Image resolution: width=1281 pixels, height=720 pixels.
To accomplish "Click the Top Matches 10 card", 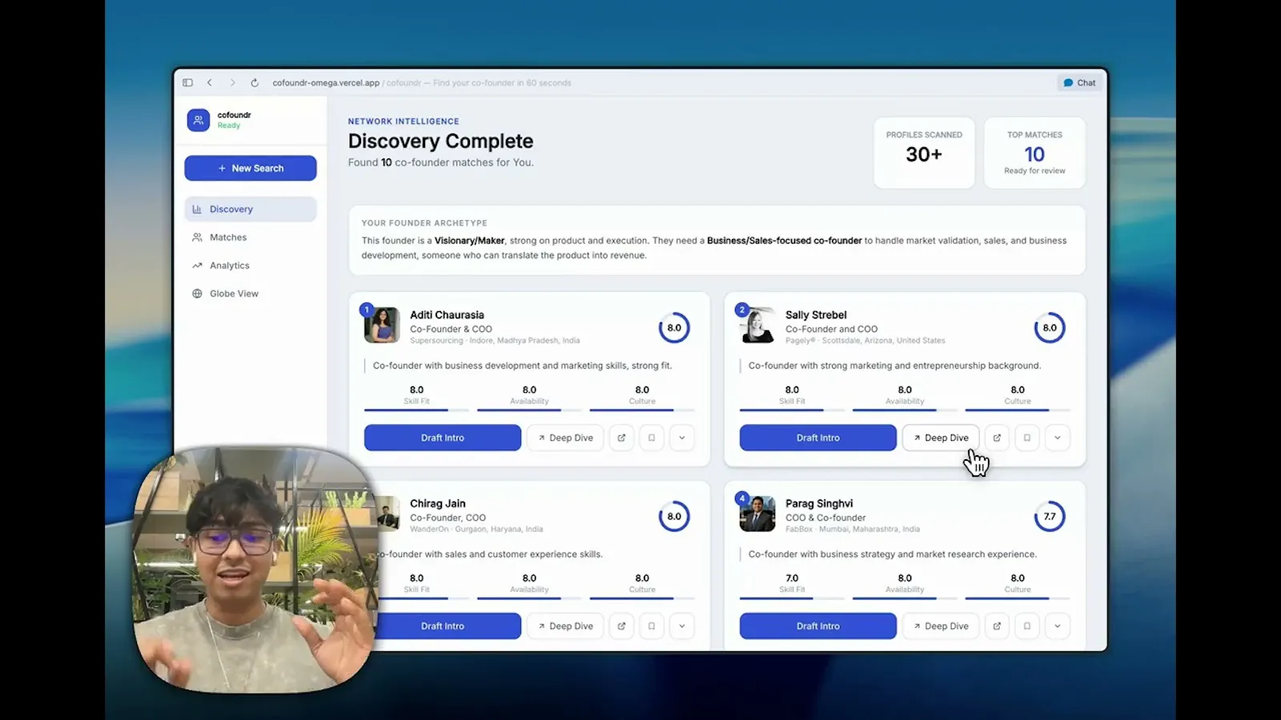I will [1034, 153].
